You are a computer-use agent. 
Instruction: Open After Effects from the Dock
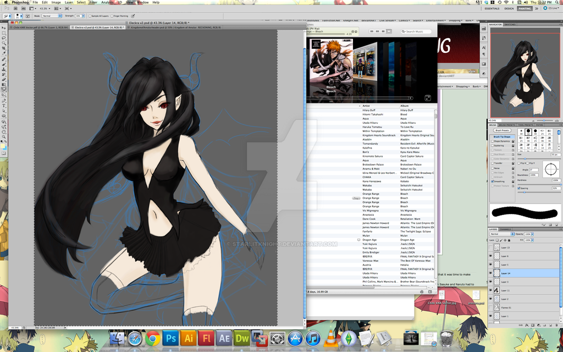tap(224, 338)
